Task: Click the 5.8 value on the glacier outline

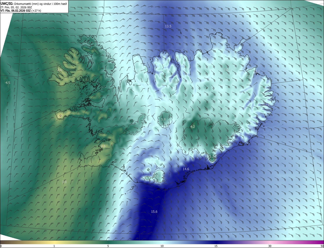Action: (x=163, y=119)
